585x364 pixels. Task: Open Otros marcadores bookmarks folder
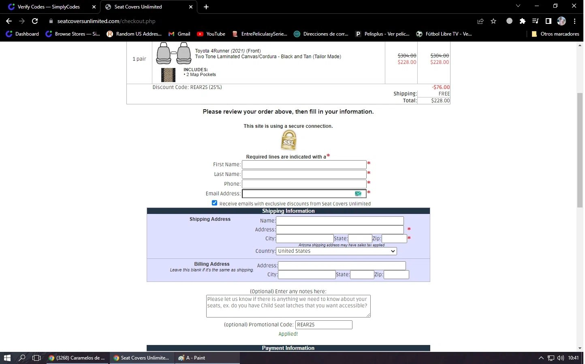point(555,34)
